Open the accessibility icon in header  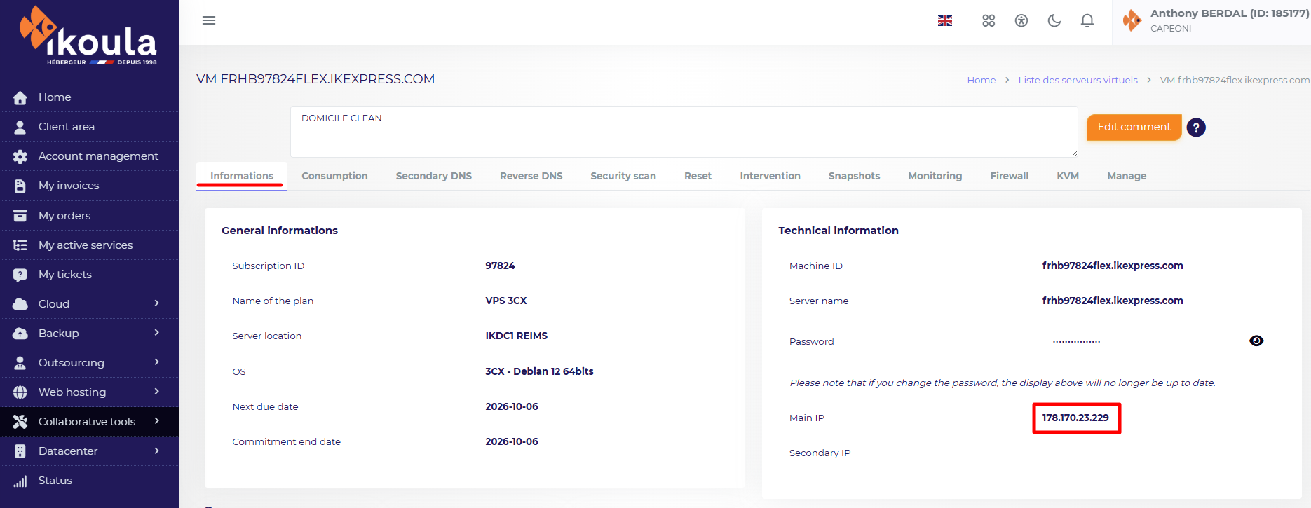(1021, 21)
